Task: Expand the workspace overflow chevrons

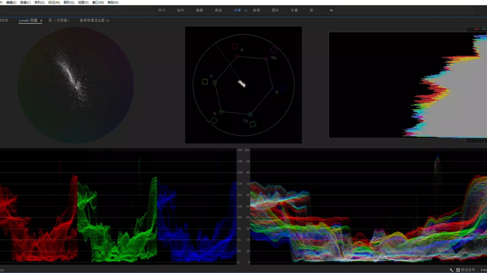Action: click(x=331, y=10)
